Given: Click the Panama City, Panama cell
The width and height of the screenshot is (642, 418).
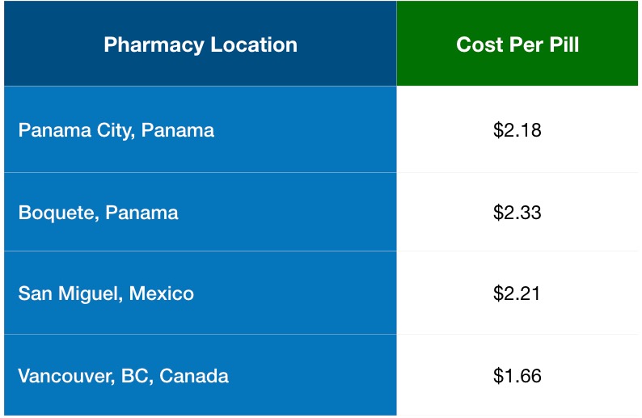Looking at the screenshot, I should tap(116, 129).
